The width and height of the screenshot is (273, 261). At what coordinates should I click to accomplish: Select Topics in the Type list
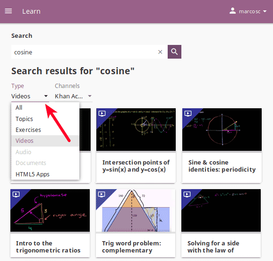pos(45,119)
